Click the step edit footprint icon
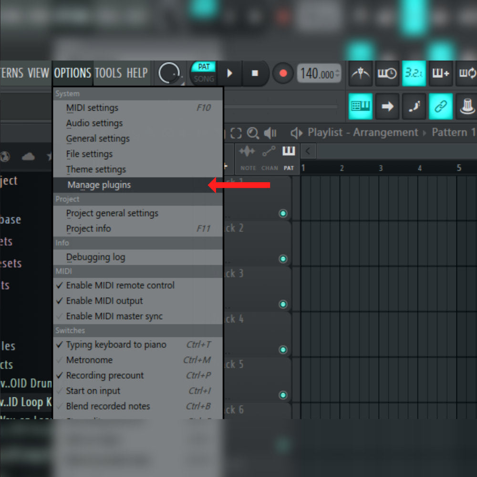This screenshot has width=477, height=477. [x=414, y=106]
